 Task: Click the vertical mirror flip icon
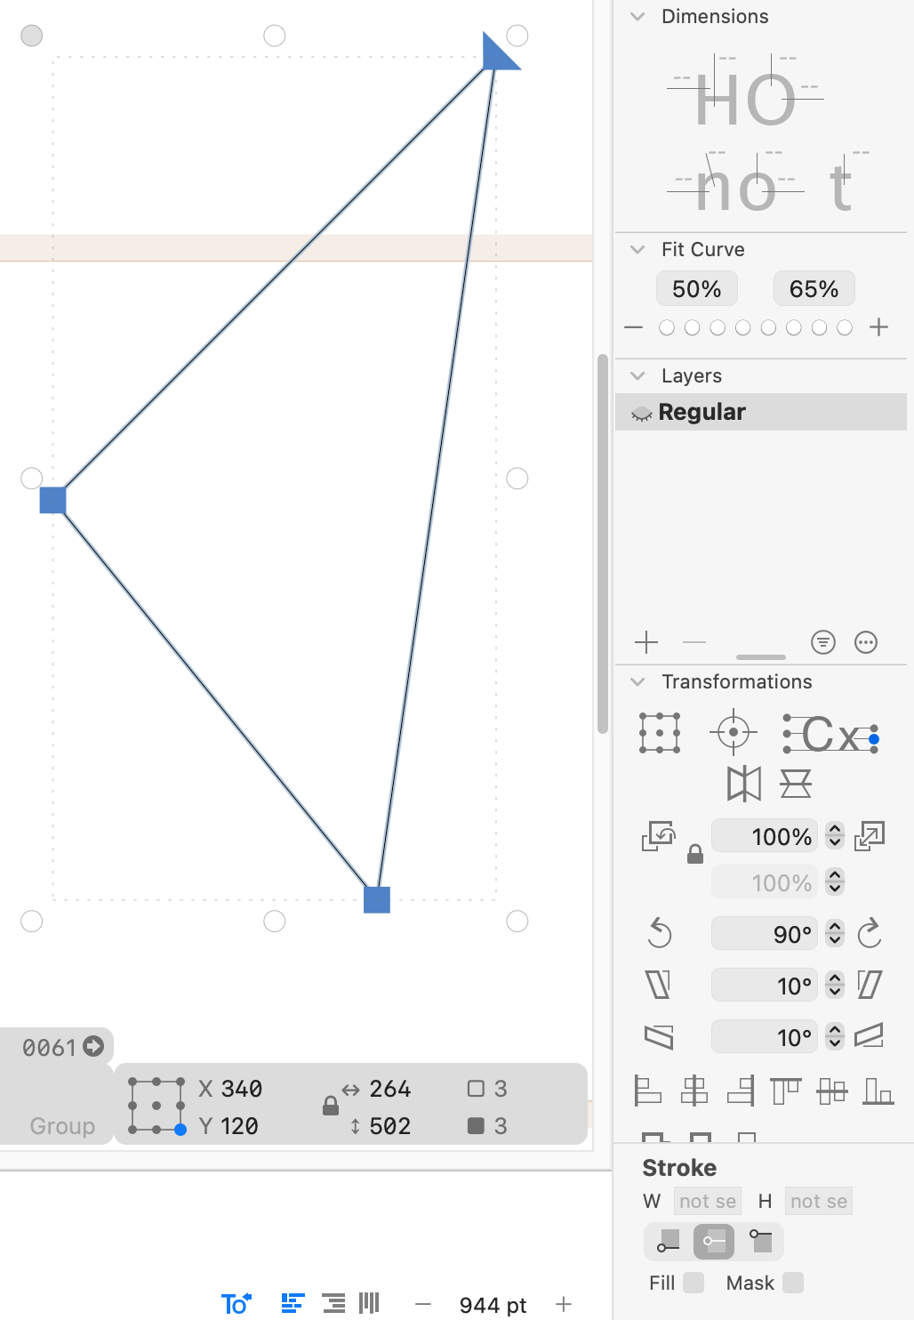pos(795,784)
